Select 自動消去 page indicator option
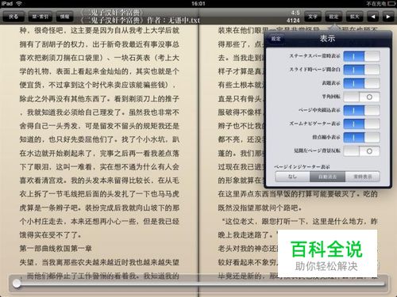 (x=328, y=177)
